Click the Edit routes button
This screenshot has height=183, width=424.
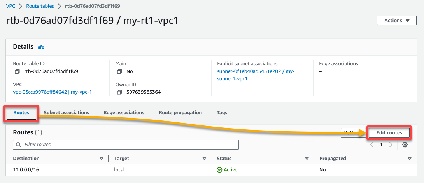[x=389, y=133]
